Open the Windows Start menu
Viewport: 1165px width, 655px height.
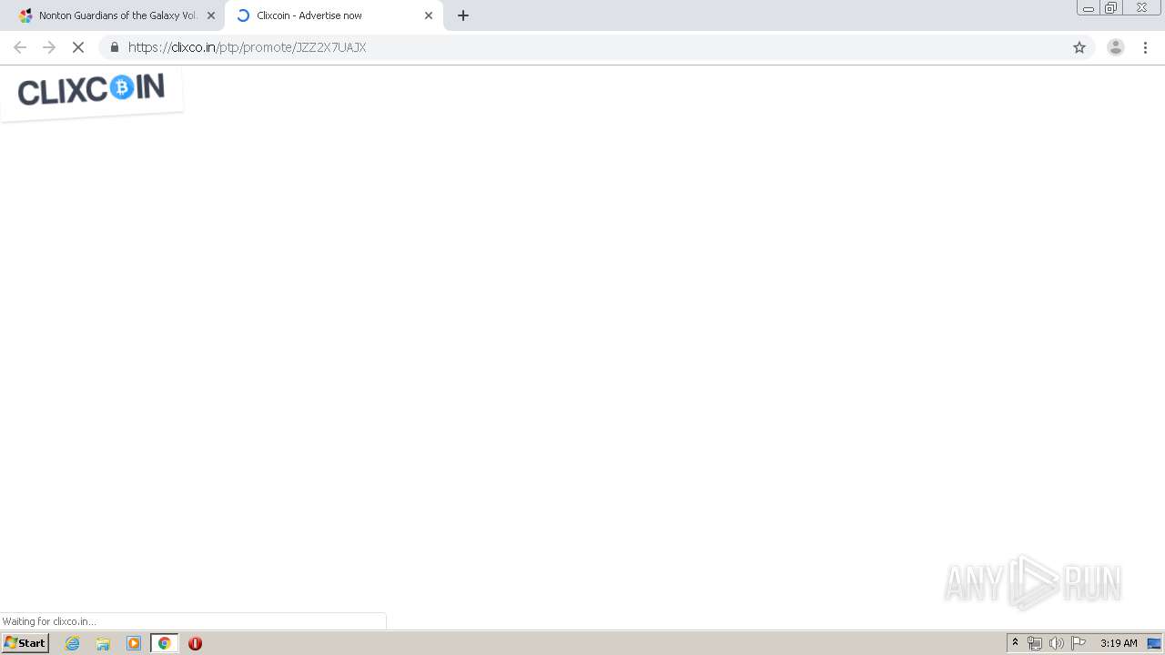point(25,643)
